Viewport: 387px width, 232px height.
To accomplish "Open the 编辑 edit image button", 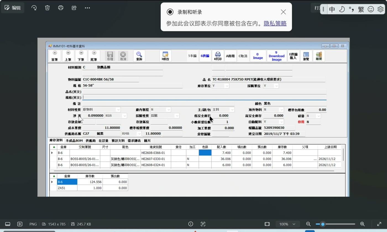I will pos(13,8).
